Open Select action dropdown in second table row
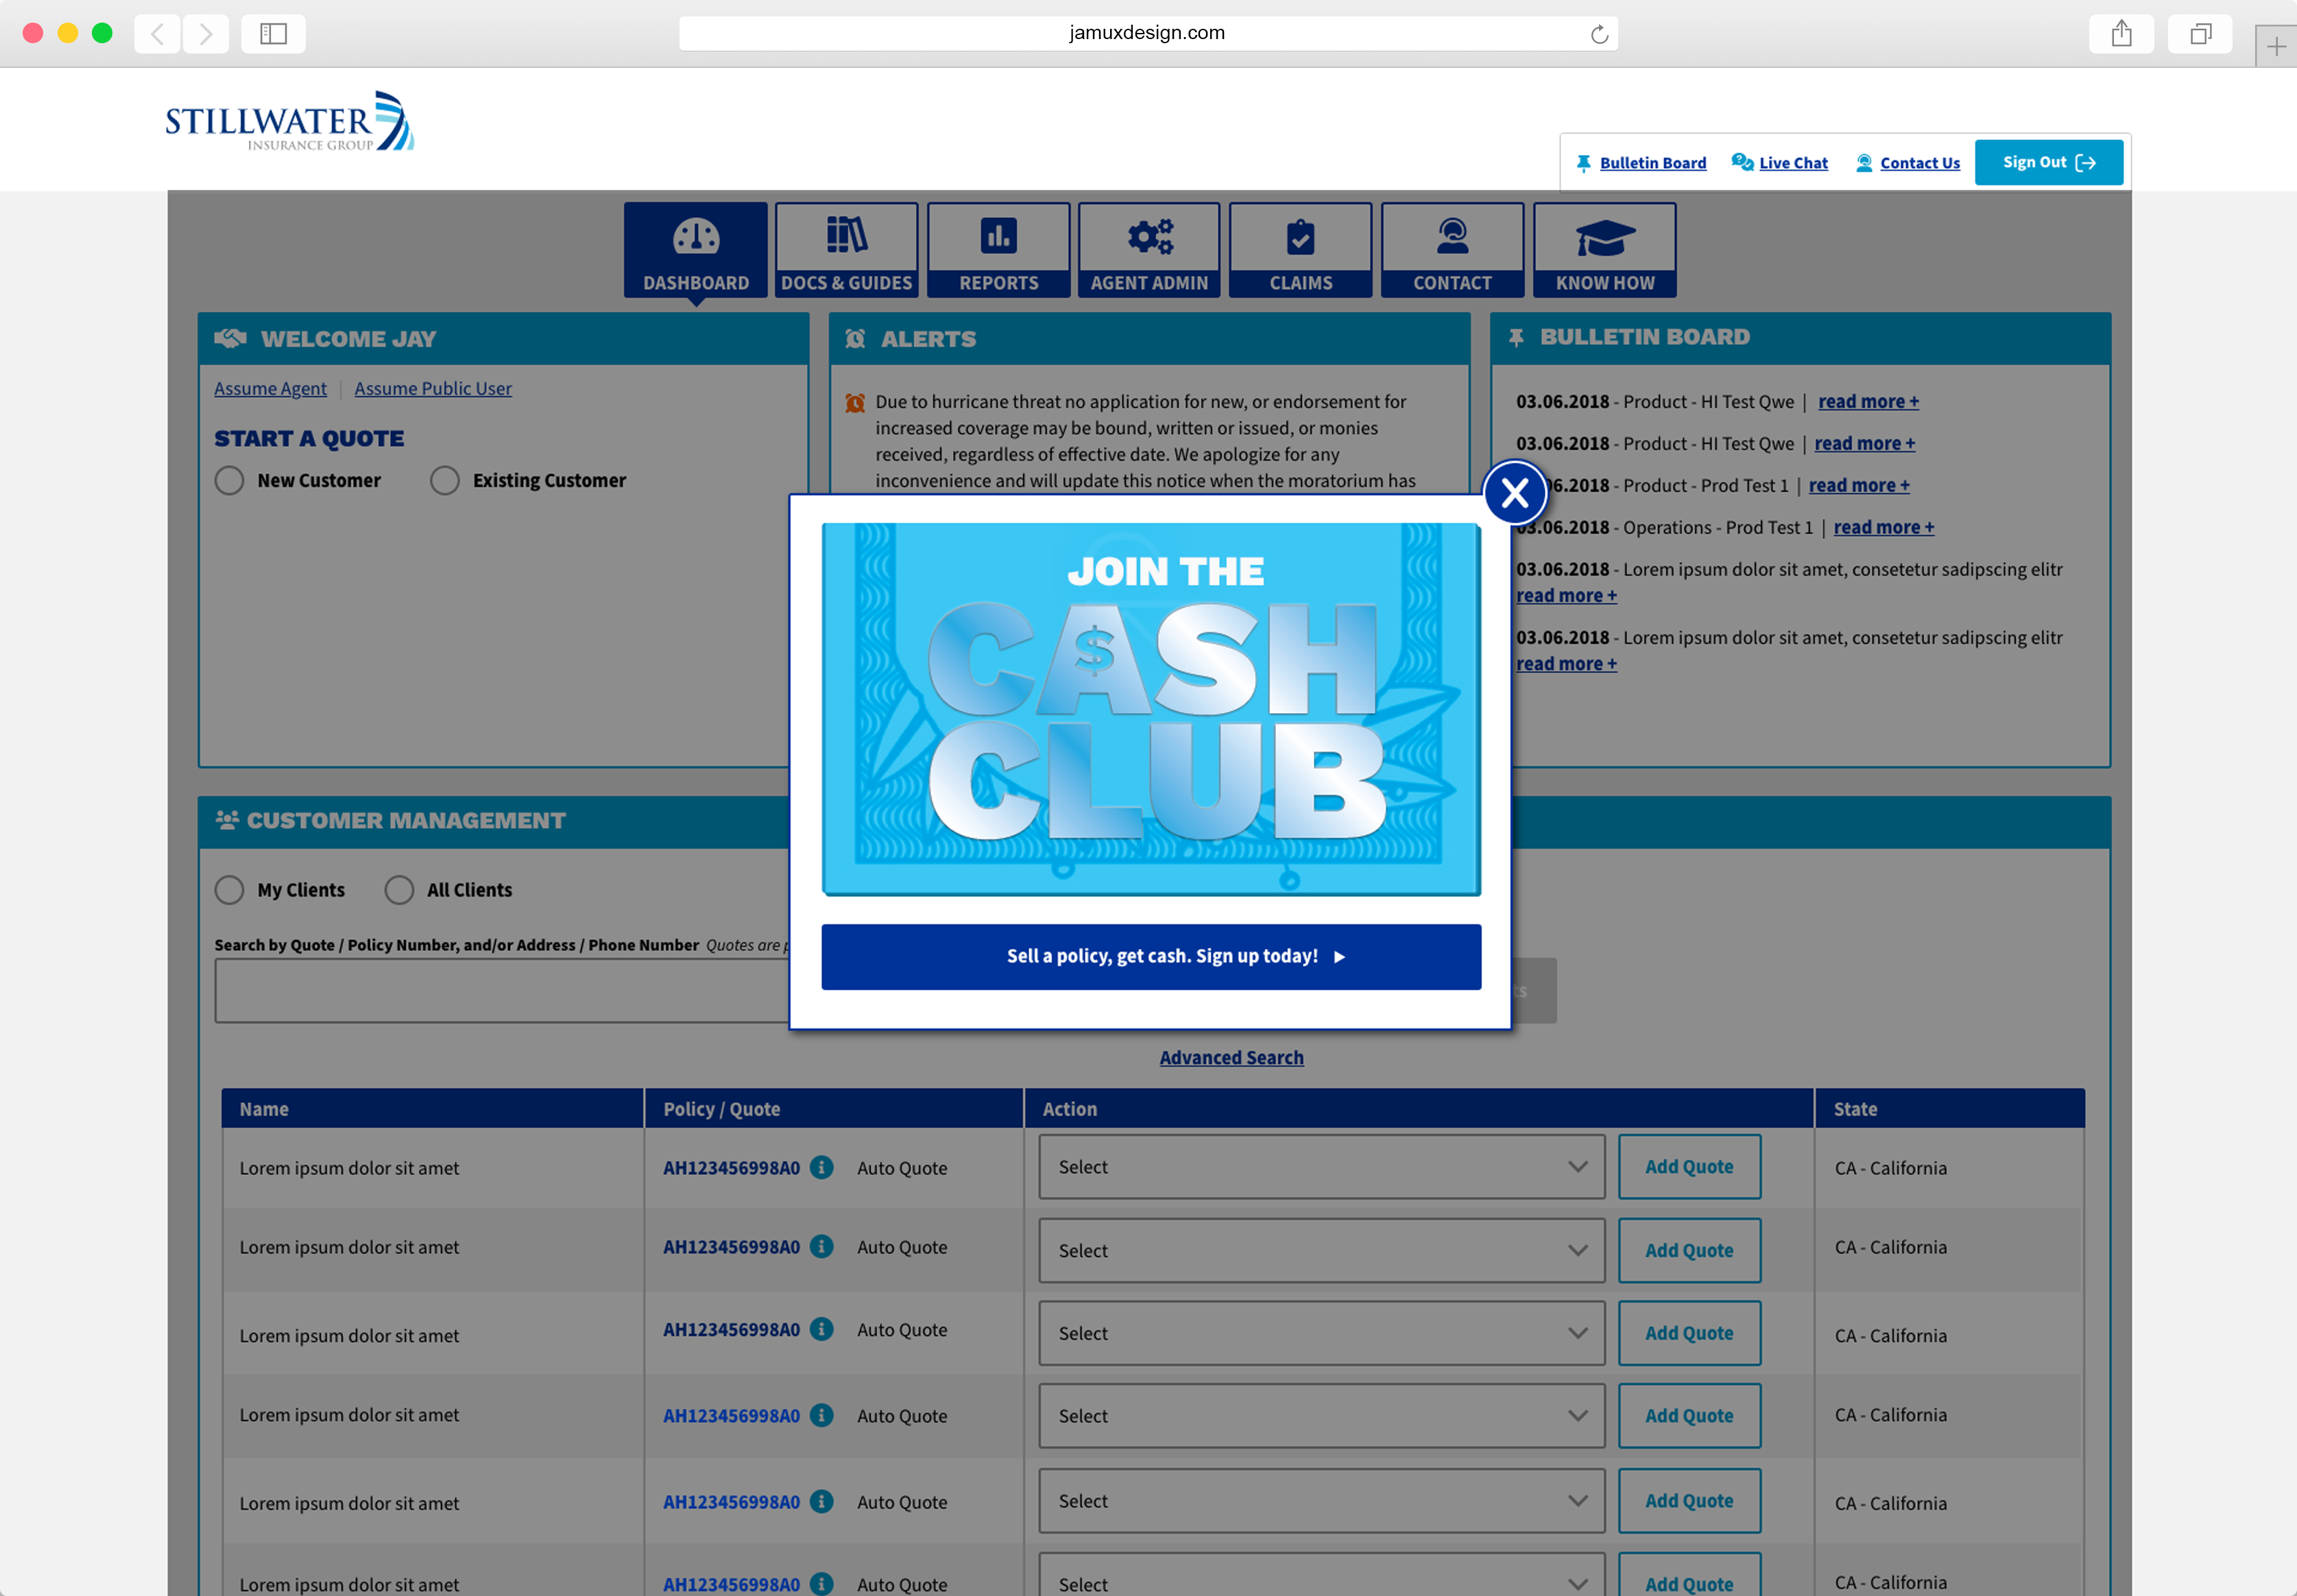Image resolution: width=2297 pixels, height=1596 pixels. pos(1321,1251)
